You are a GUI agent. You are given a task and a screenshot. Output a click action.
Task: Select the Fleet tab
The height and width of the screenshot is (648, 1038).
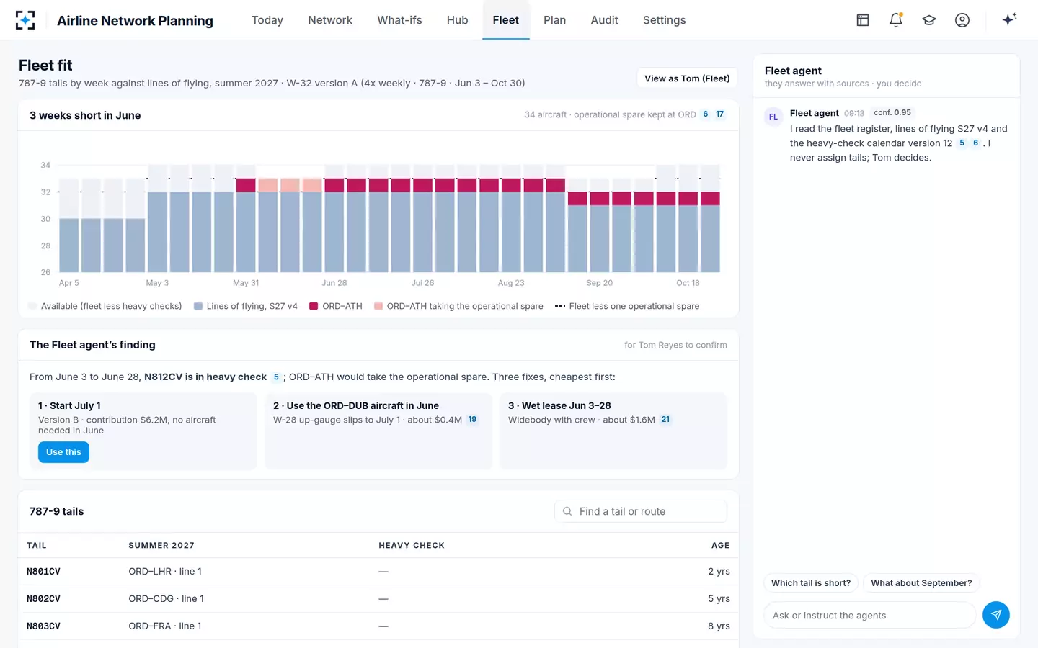[x=506, y=20]
